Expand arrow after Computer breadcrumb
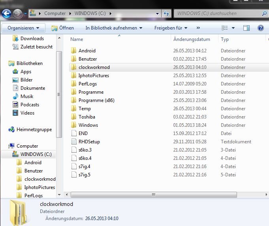 pyautogui.click(x=70, y=13)
